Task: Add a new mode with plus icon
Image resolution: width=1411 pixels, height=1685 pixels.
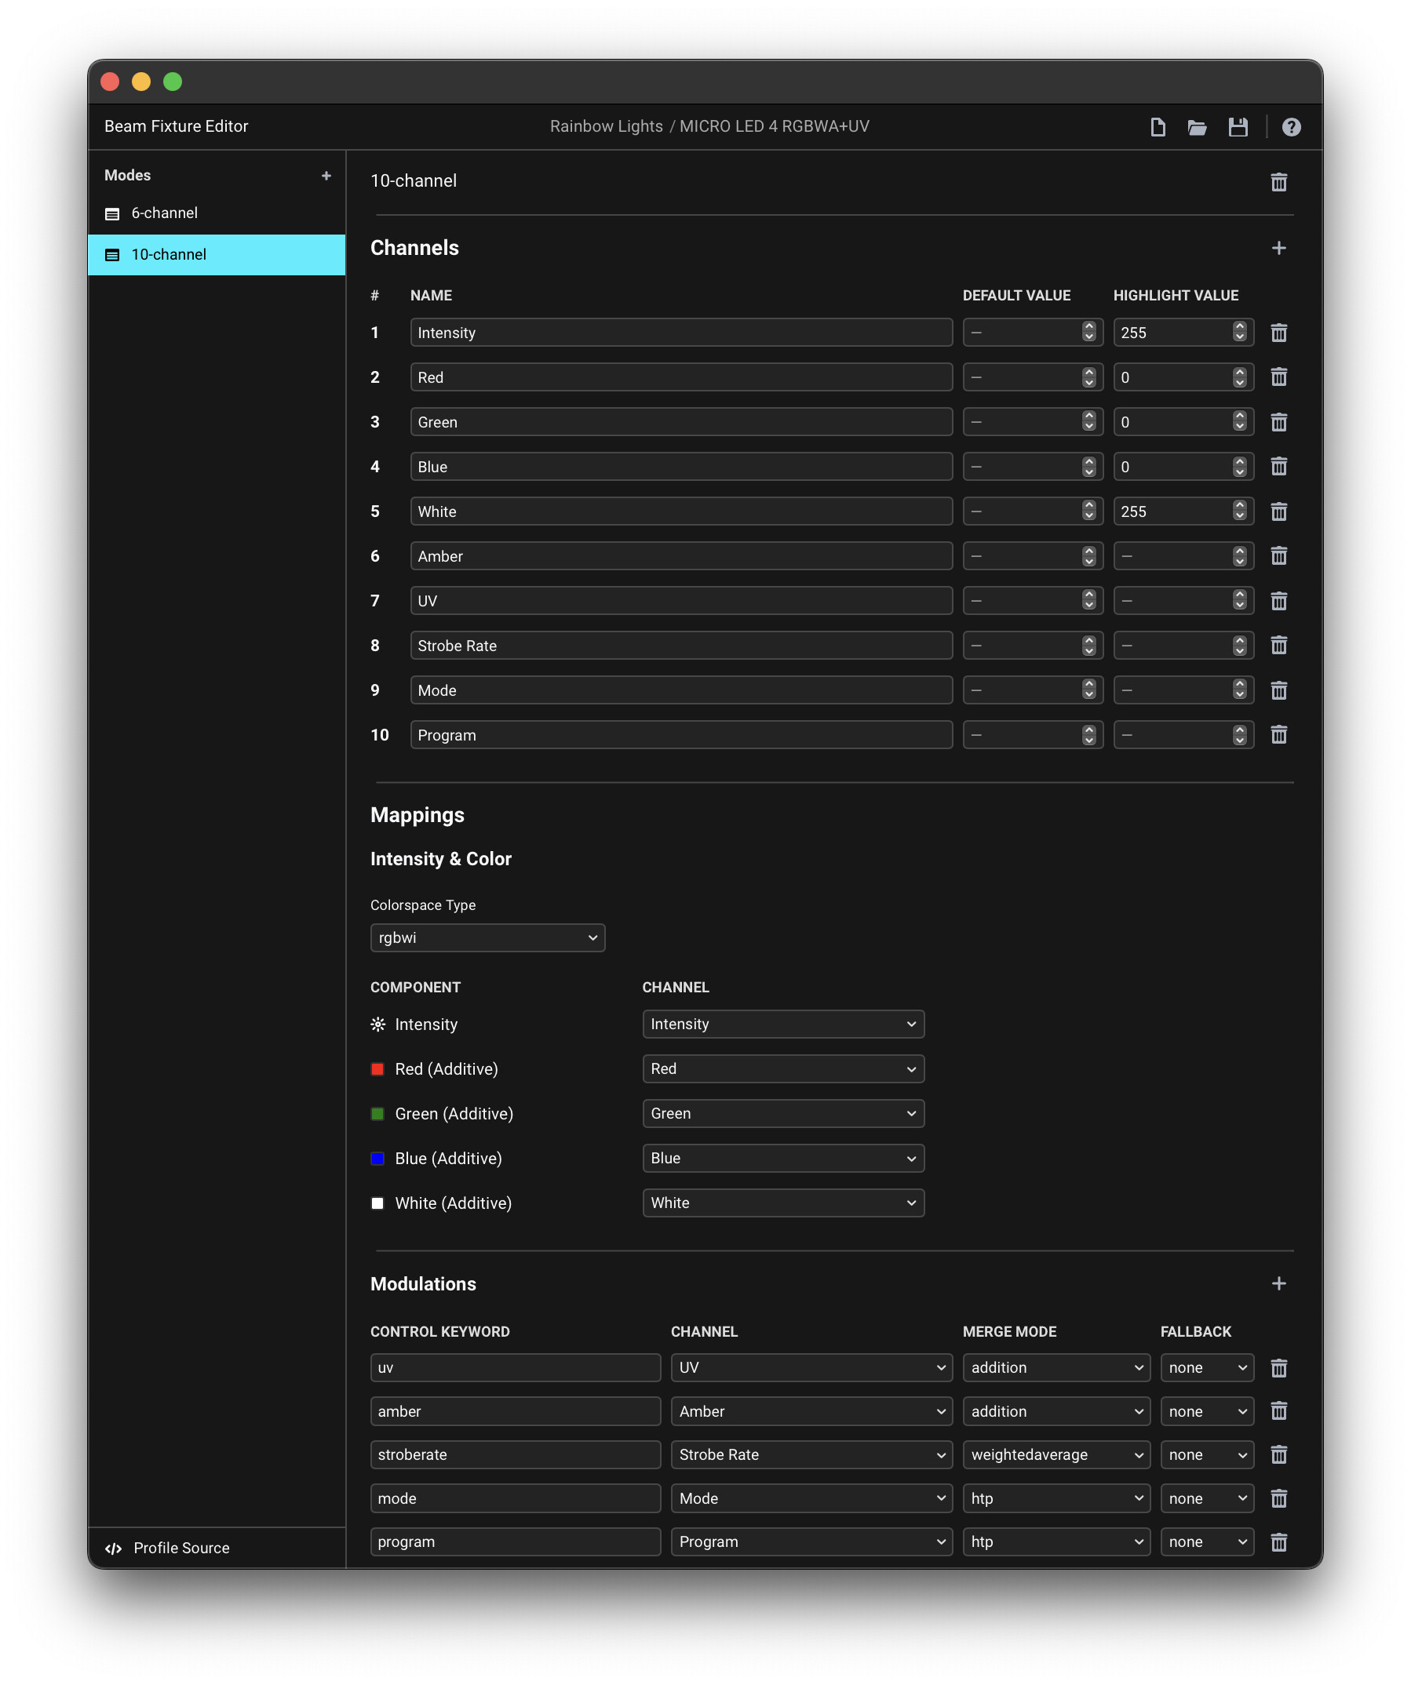Action: tap(326, 176)
